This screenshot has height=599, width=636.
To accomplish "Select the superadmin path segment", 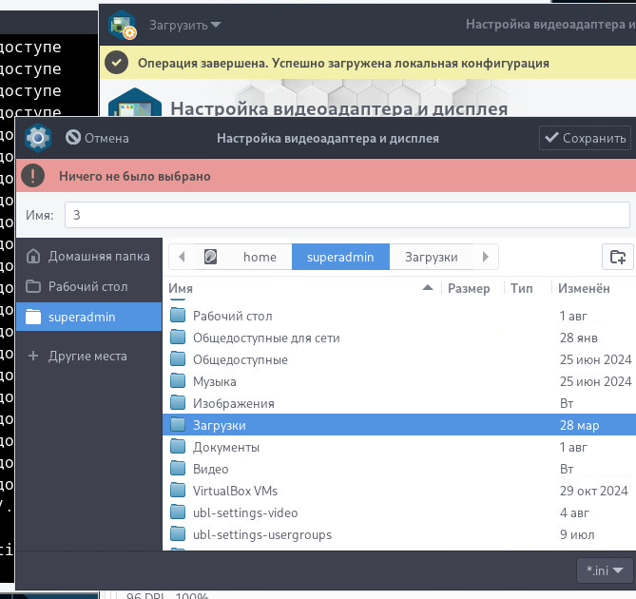I will (340, 257).
